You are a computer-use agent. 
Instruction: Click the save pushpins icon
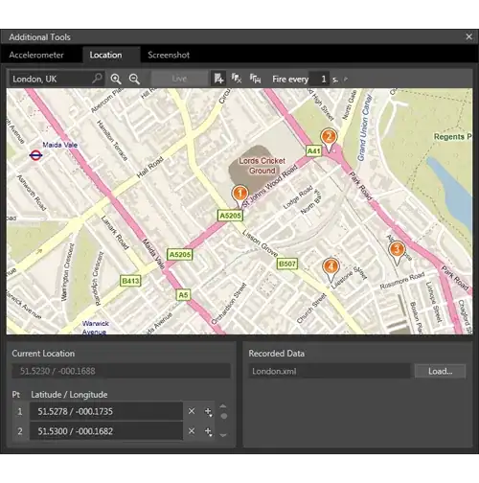pyautogui.click(x=255, y=79)
